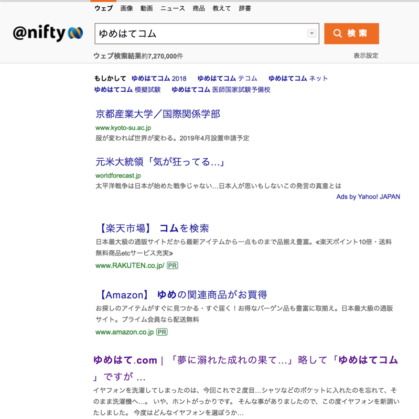Open the 【楽天市場】コムを検索 result
This screenshot has height=419, width=419.
(x=153, y=228)
